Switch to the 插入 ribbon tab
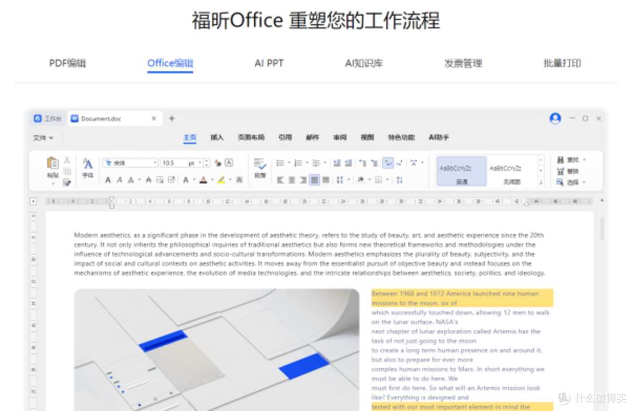Screen dimensions: 632x411 [217, 137]
